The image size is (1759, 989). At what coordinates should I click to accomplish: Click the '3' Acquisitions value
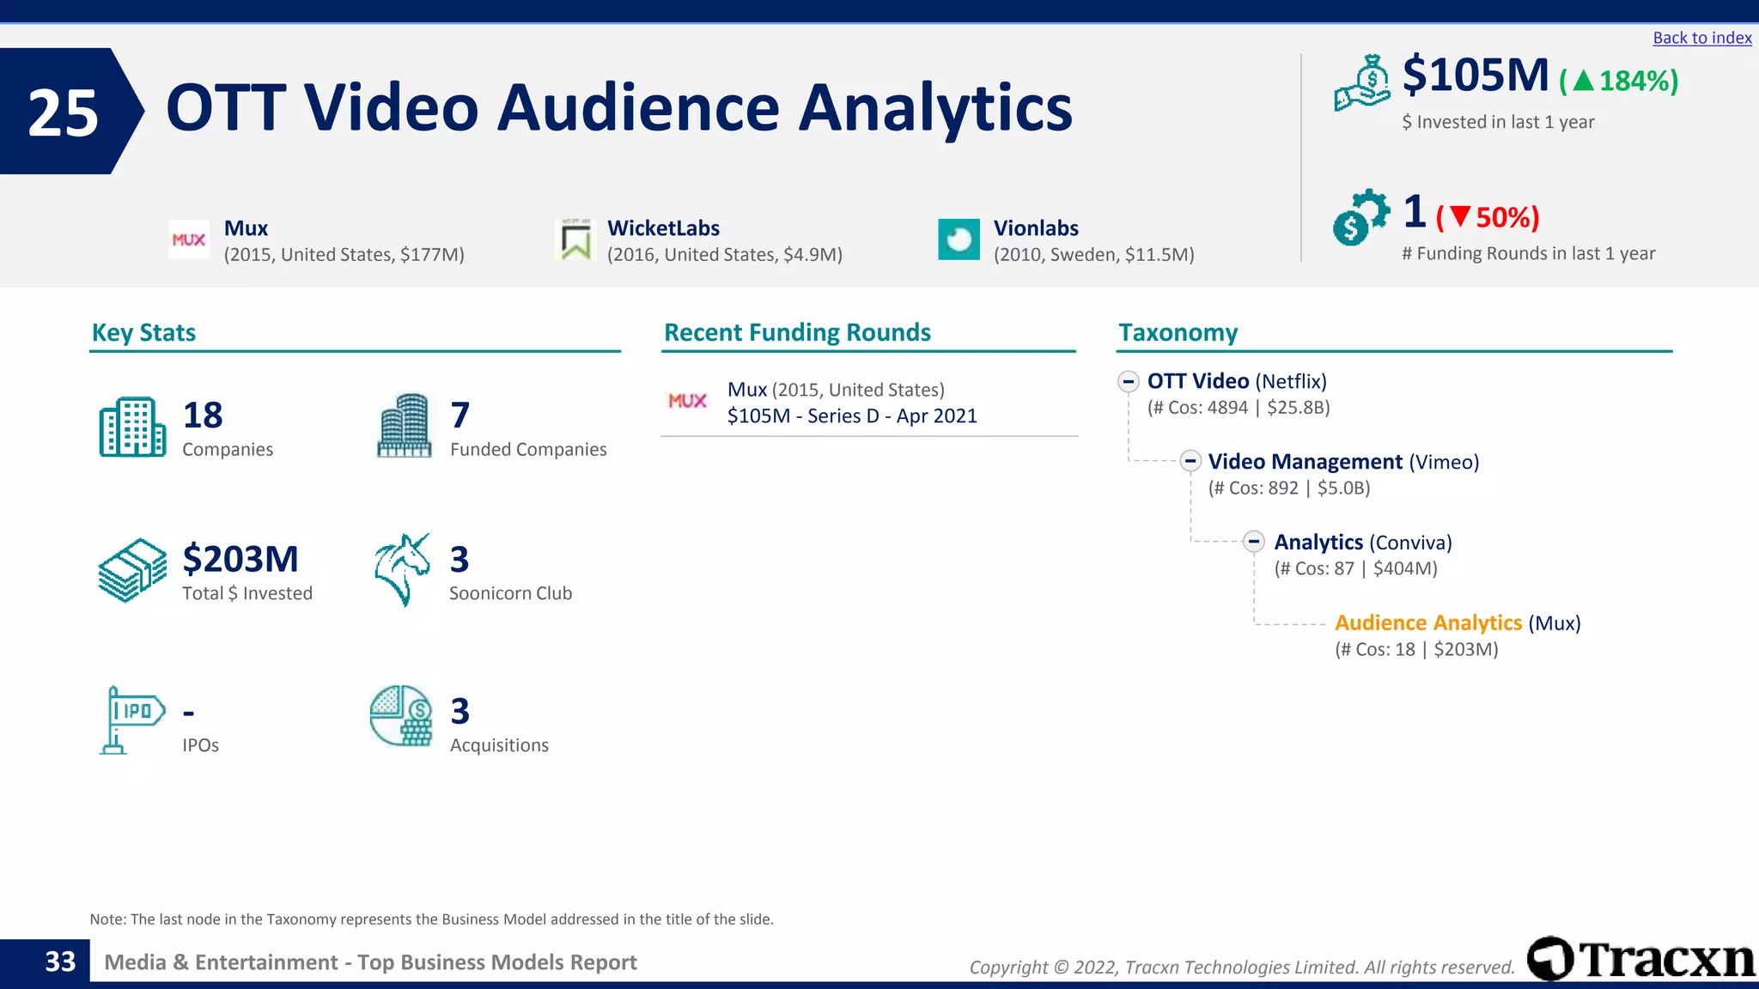[460, 712]
